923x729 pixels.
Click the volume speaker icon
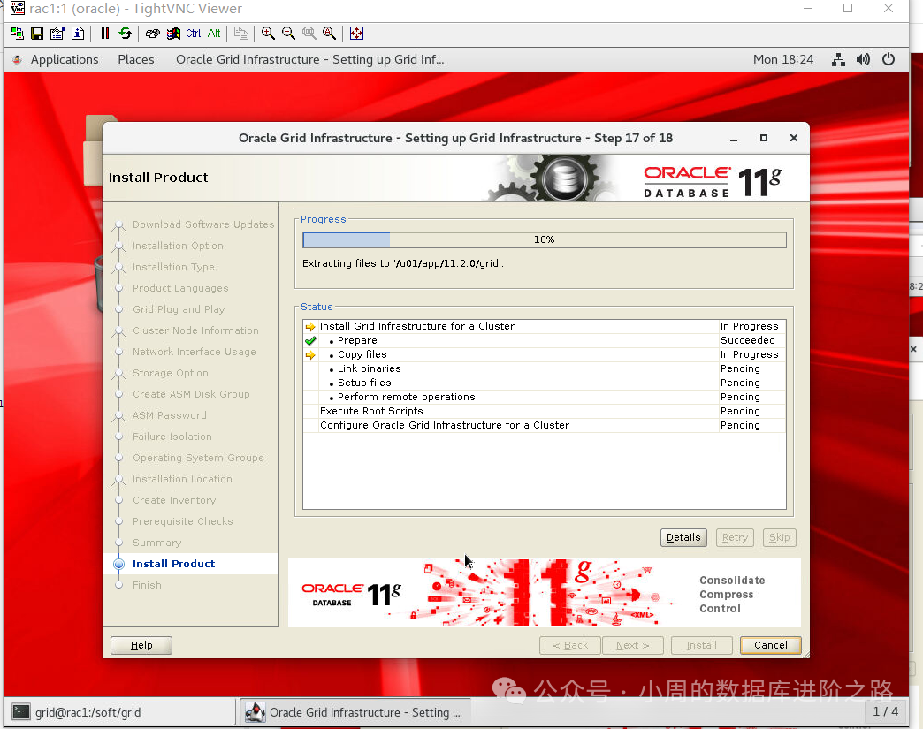click(x=863, y=59)
